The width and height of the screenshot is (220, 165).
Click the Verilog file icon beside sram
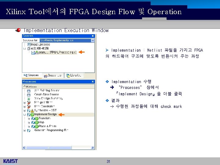coord(33,53)
